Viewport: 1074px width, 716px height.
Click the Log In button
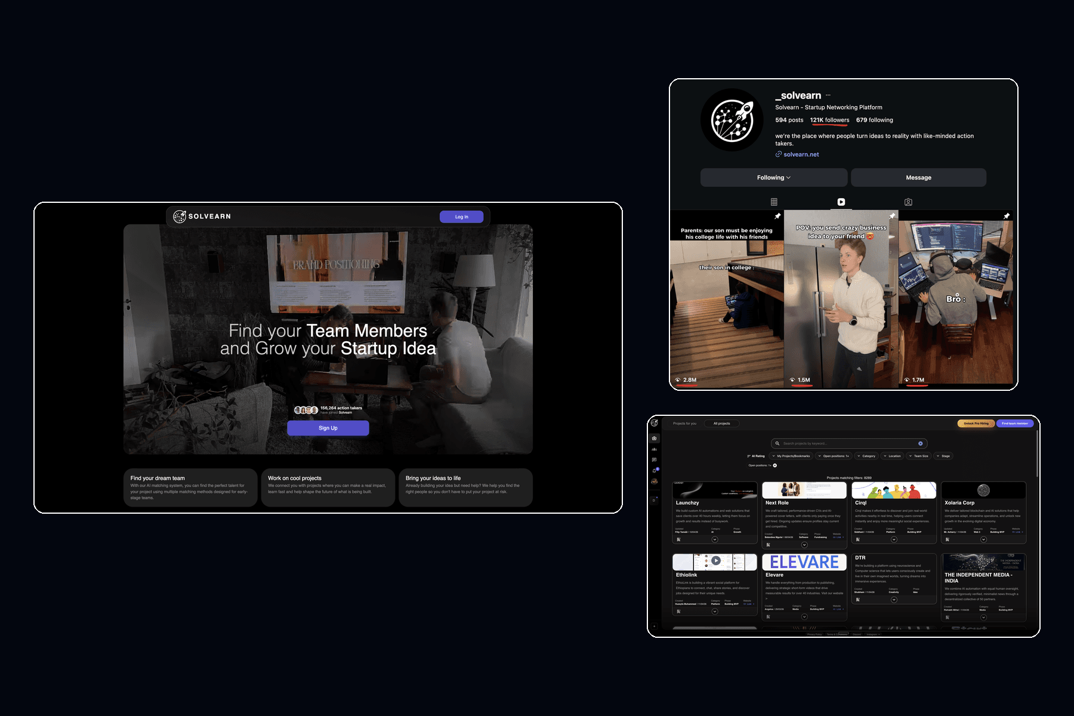pos(461,217)
